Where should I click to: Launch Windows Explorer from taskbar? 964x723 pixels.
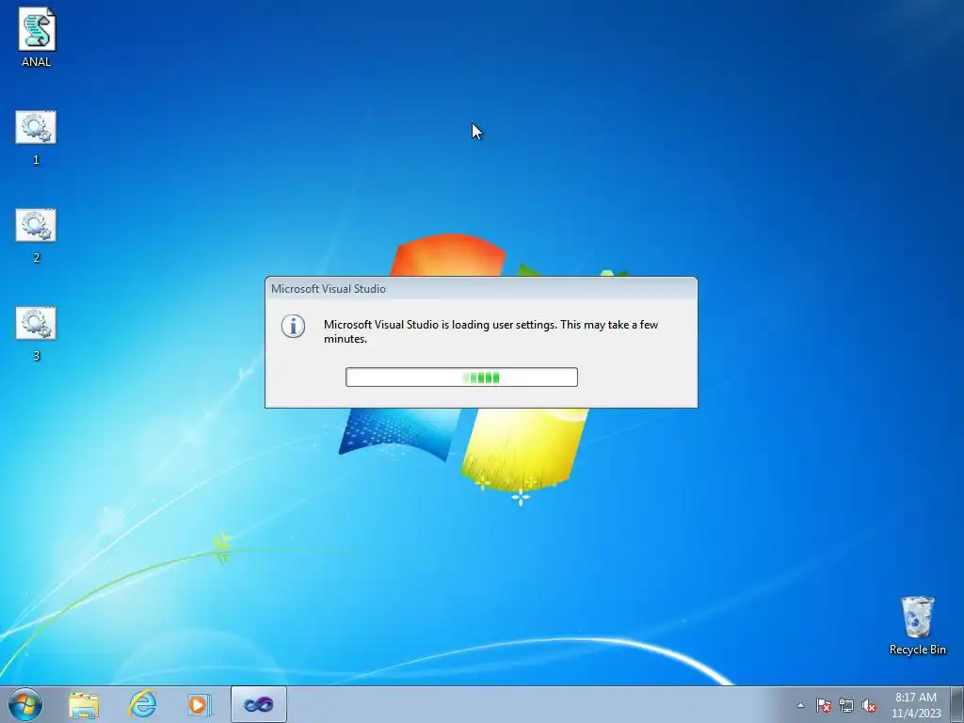pyautogui.click(x=84, y=704)
